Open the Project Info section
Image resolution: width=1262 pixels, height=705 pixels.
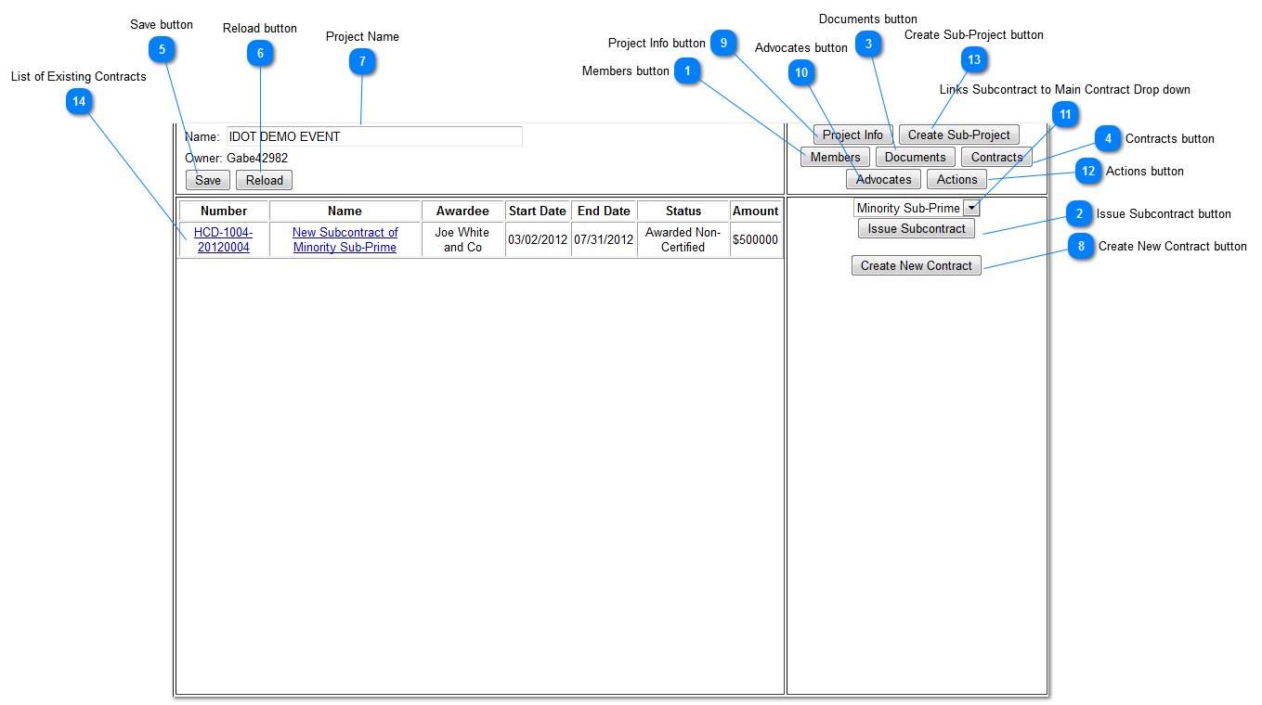[x=852, y=135]
